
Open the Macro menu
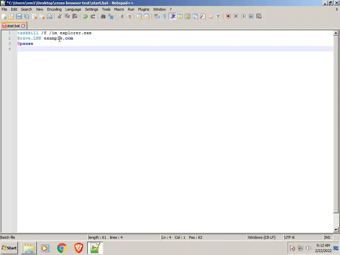[x=119, y=9]
